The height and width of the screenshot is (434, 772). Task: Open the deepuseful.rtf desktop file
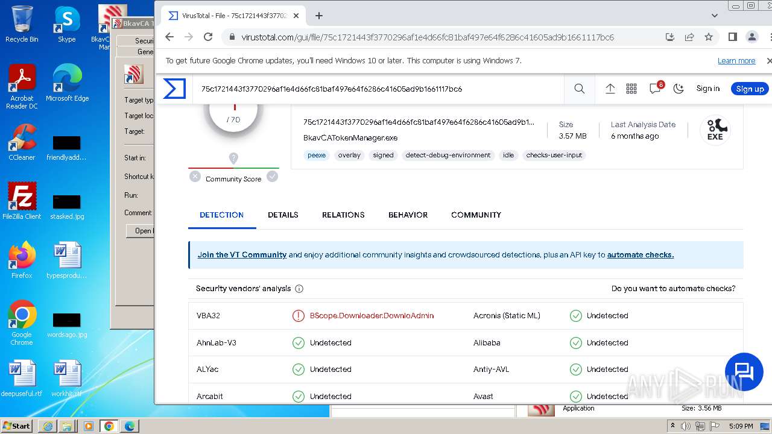click(22, 379)
